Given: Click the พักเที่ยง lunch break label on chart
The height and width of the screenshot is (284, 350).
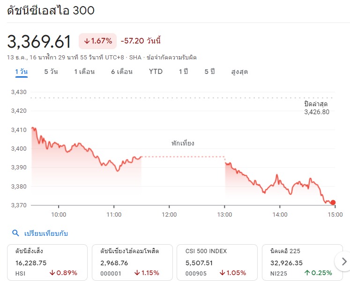Looking at the screenshot, I should (183, 143).
